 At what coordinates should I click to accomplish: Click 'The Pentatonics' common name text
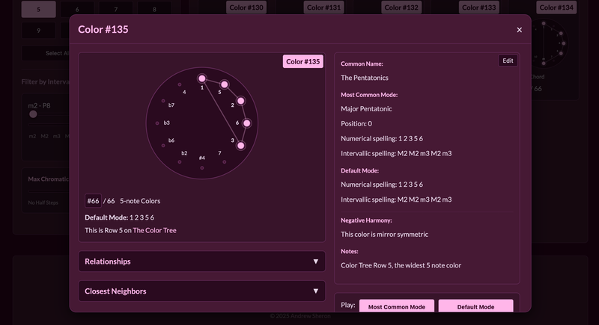point(365,78)
